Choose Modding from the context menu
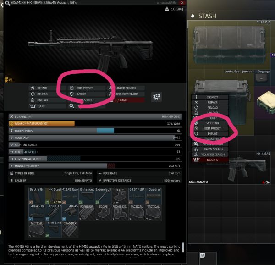The width and height of the screenshot is (275, 265). tap(212, 123)
